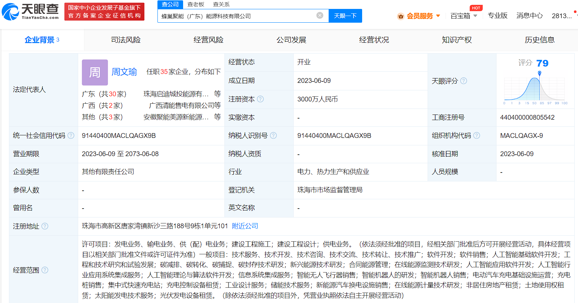Switch to the 企业背景 tab
578x303 pixels.
click(x=42, y=40)
